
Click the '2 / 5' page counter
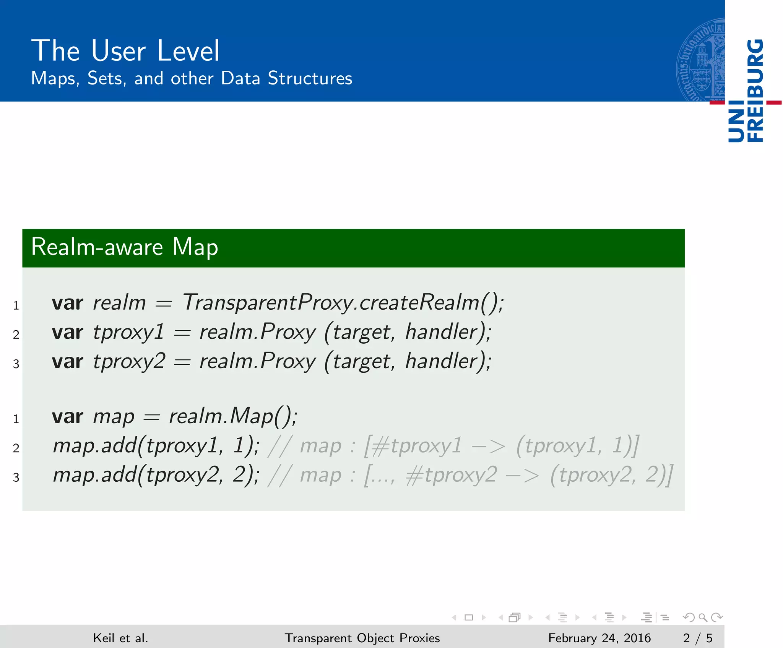(698, 638)
